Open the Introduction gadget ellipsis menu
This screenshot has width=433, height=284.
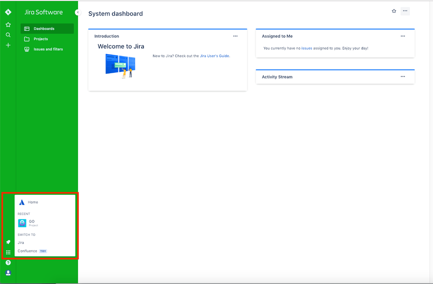point(235,36)
